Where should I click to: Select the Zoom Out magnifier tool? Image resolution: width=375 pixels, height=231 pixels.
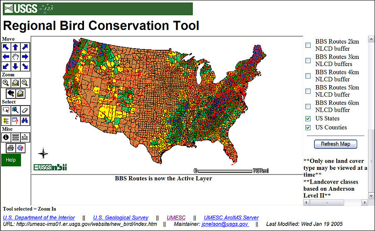(x=25, y=83)
